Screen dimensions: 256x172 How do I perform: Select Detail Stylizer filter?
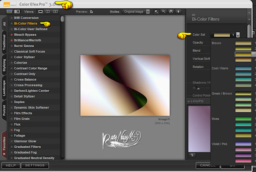click(24, 96)
